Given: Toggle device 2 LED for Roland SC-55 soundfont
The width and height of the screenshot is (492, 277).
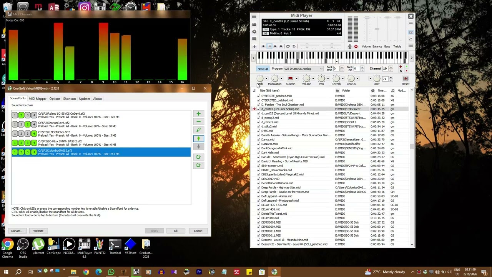Looking at the screenshot, I should tap(21, 115).
